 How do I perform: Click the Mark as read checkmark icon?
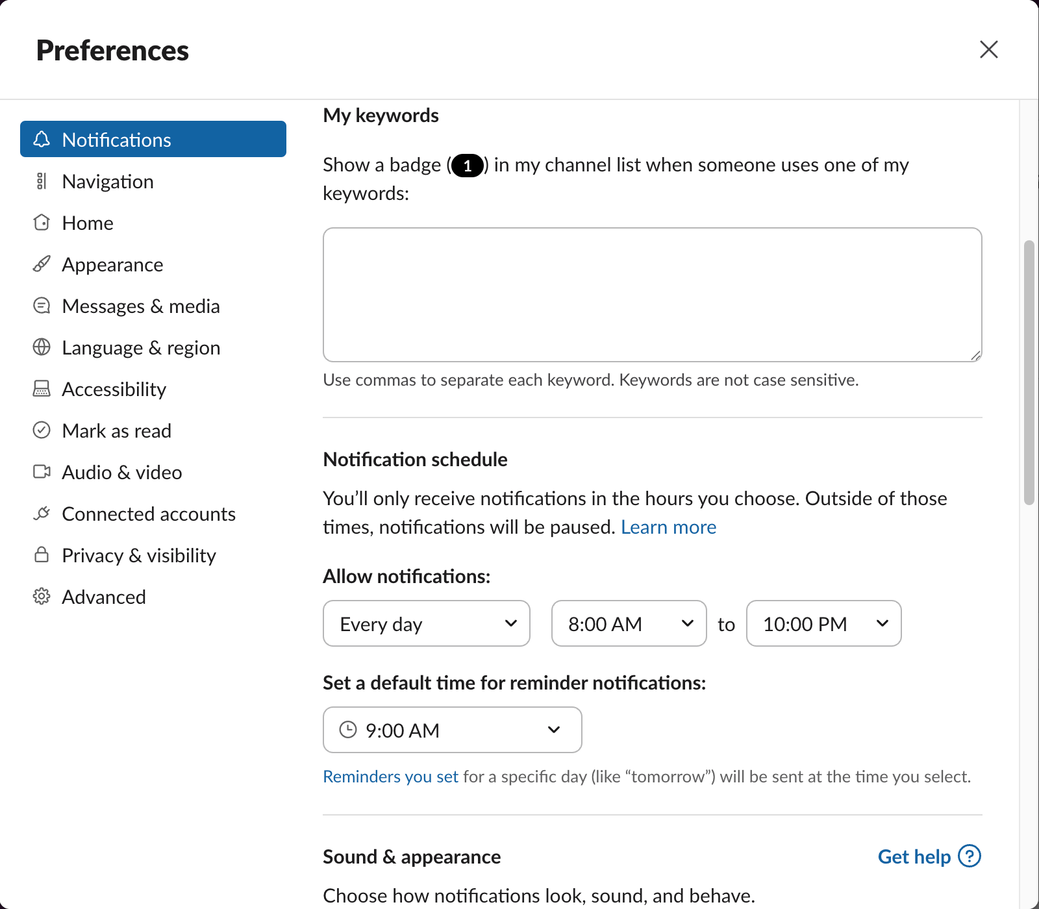click(x=42, y=430)
